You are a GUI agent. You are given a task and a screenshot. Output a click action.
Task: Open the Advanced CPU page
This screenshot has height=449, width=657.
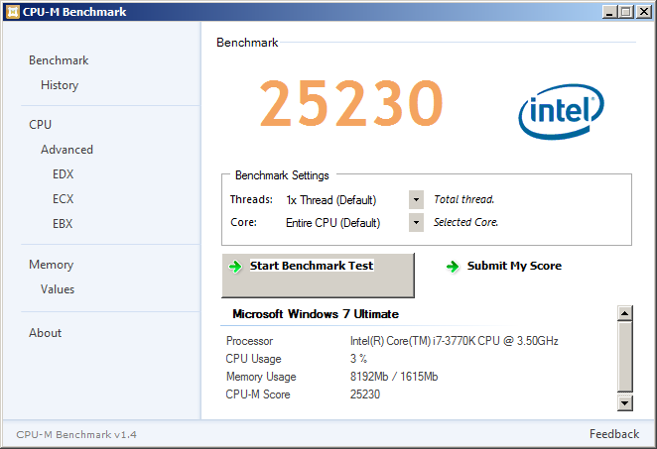66,150
